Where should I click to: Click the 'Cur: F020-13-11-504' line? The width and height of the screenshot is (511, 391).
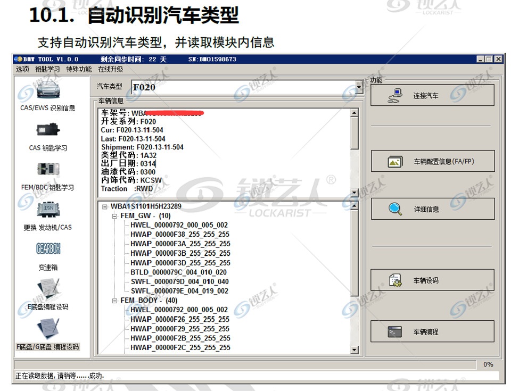click(132, 130)
